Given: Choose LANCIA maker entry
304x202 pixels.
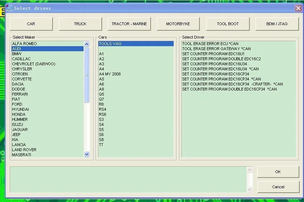Looking at the screenshot, I should pyautogui.click(x=47, y=145).
